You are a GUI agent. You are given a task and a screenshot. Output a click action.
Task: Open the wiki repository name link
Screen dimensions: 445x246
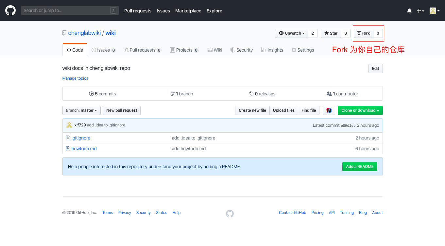pos(111,33)
